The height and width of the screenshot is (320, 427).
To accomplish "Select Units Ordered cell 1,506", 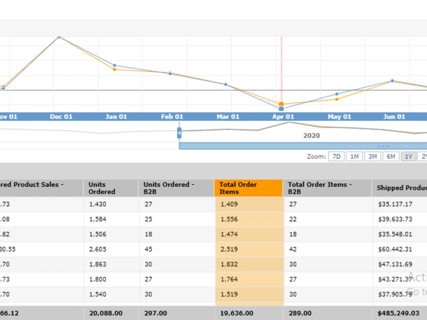I will [x=111, y=234].
